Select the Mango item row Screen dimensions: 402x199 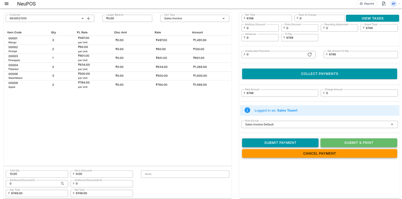pyautogui.click(x=117, y=40)
